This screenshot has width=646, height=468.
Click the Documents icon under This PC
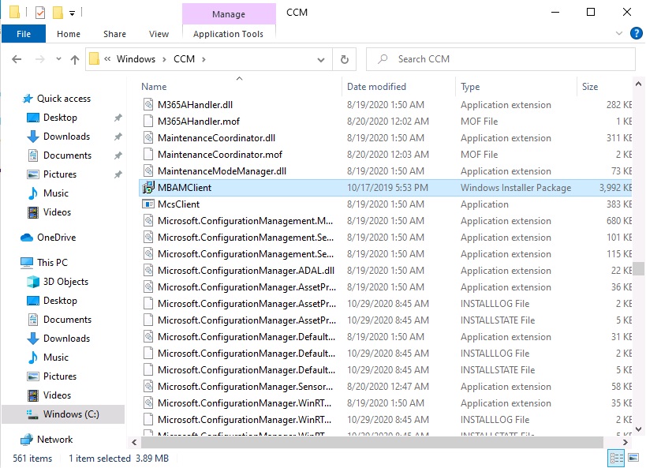pyautogui.click(x=33, y=320)
